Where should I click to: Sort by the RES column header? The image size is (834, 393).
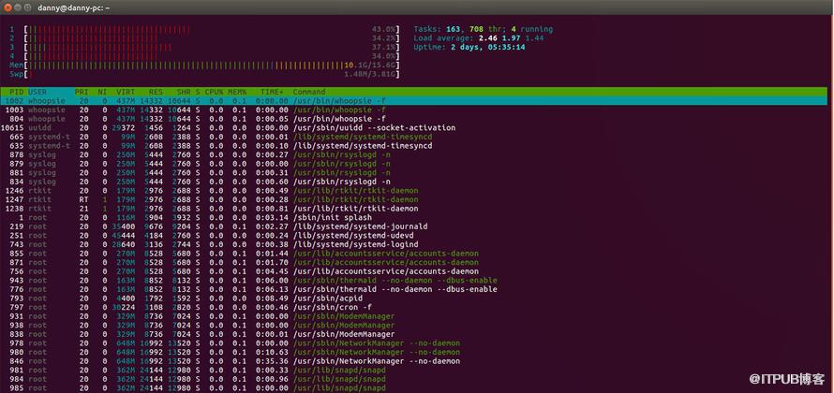tap(156, 92)
